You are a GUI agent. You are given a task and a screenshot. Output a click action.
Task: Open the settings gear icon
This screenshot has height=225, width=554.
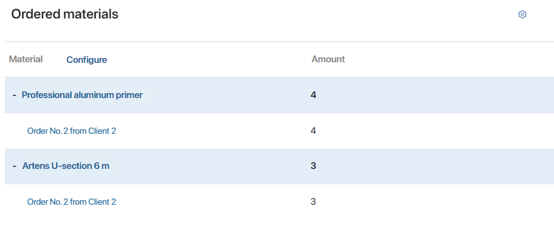523,14
